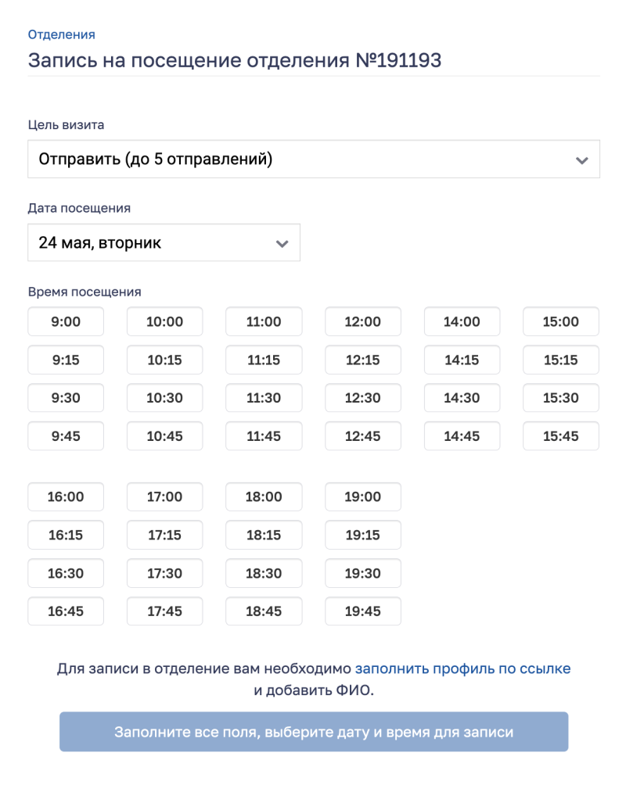The image size is (626, 792).
Task: Choose the 16:30 time slot
Action: [66, 573]
